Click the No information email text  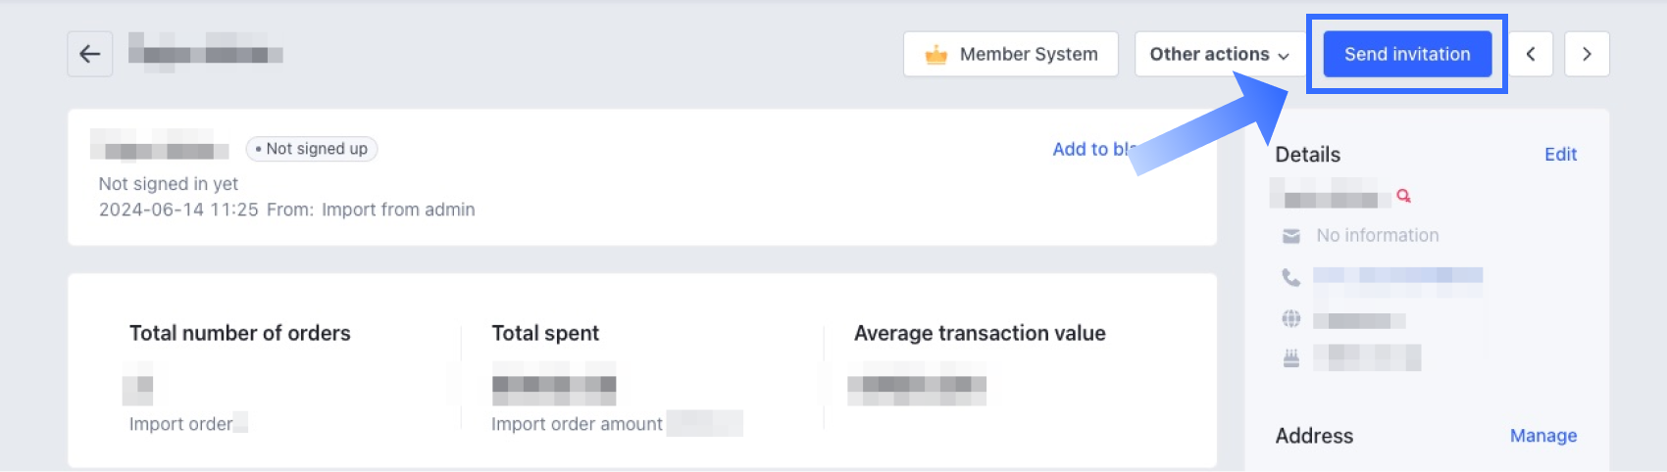pyautogui.click(x=1378, y=235)
